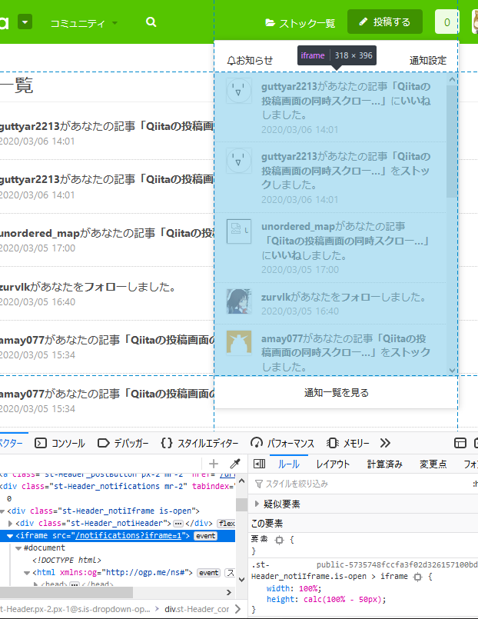Open the public-5735748 stylesheet source link
The image size is (478, 619).
tap(397, 565)
